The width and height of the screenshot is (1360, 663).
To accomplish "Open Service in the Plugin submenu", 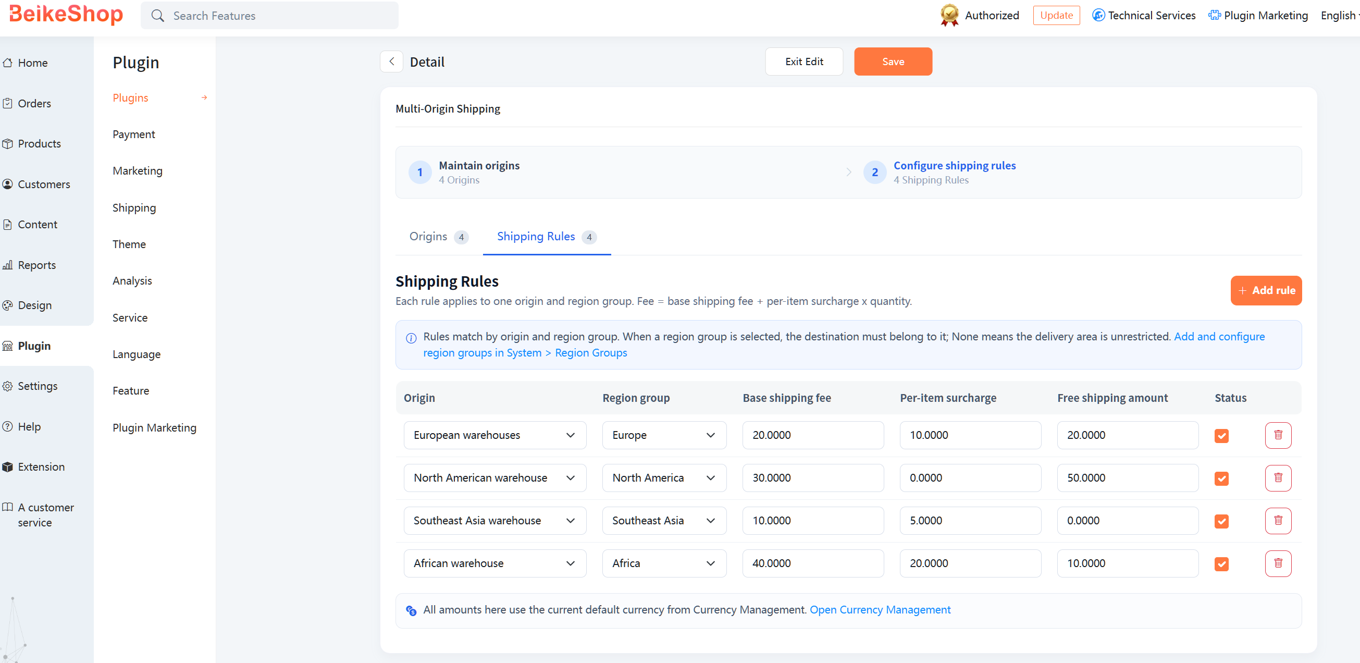I will click(x=130, y=317).
